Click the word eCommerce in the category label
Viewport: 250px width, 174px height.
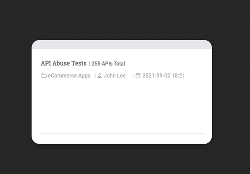coord(62,76)
